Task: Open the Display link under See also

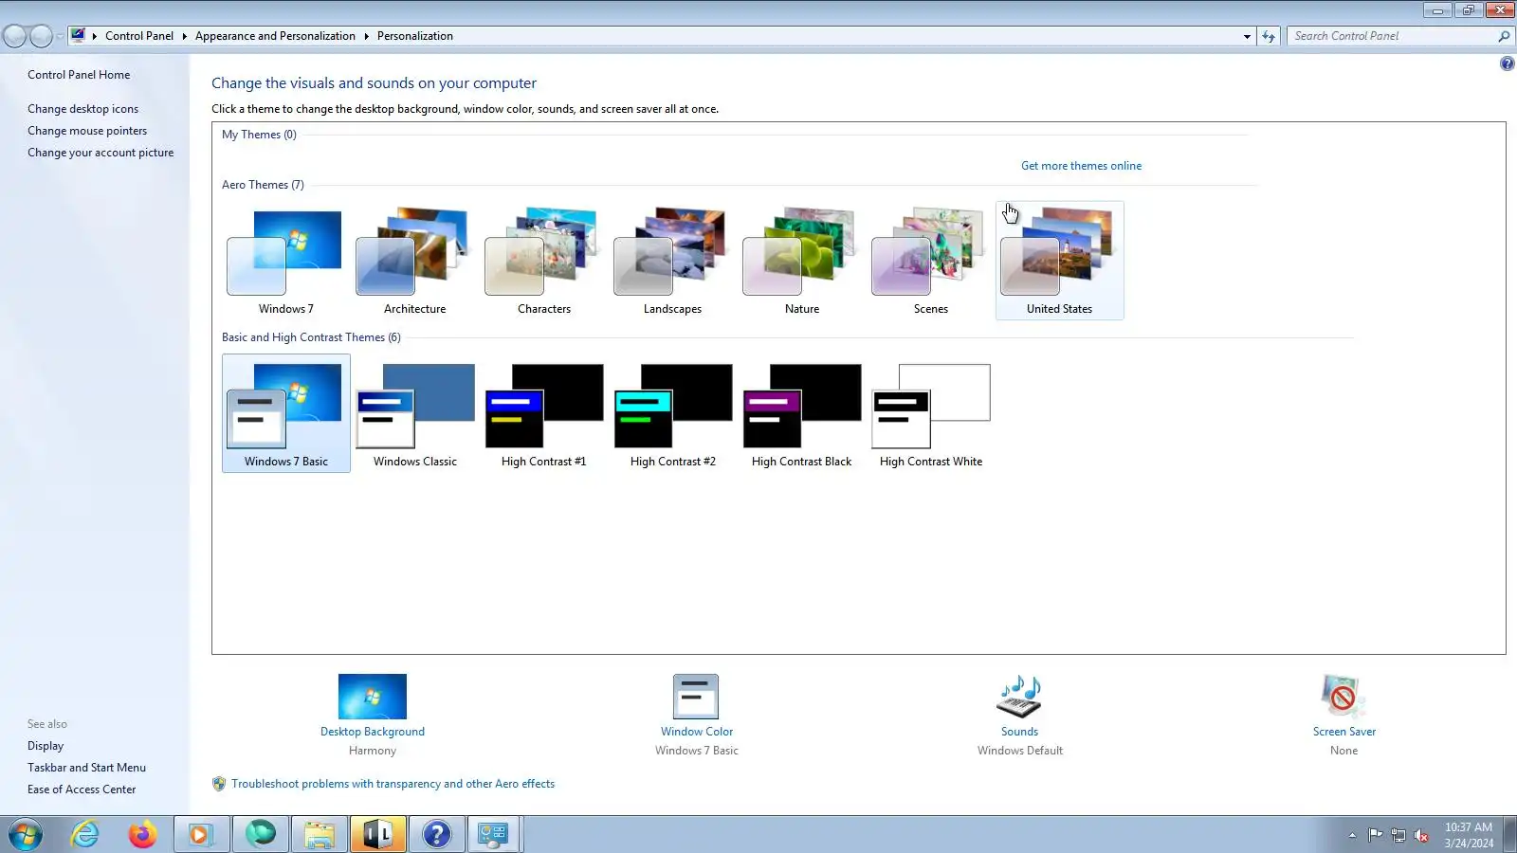Action: coord(46,746)
